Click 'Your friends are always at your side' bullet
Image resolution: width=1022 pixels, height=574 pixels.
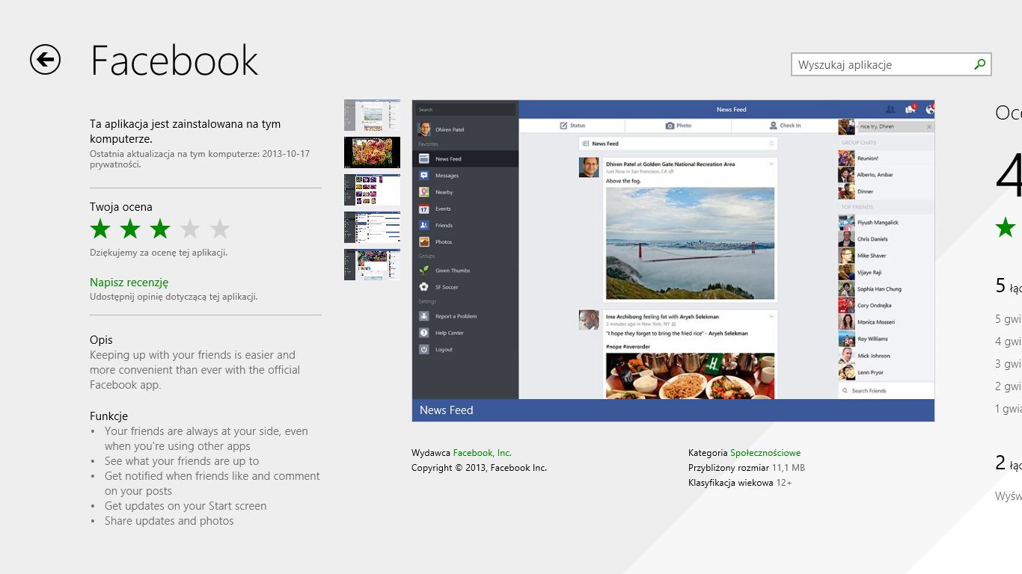(x=206, y=438)
